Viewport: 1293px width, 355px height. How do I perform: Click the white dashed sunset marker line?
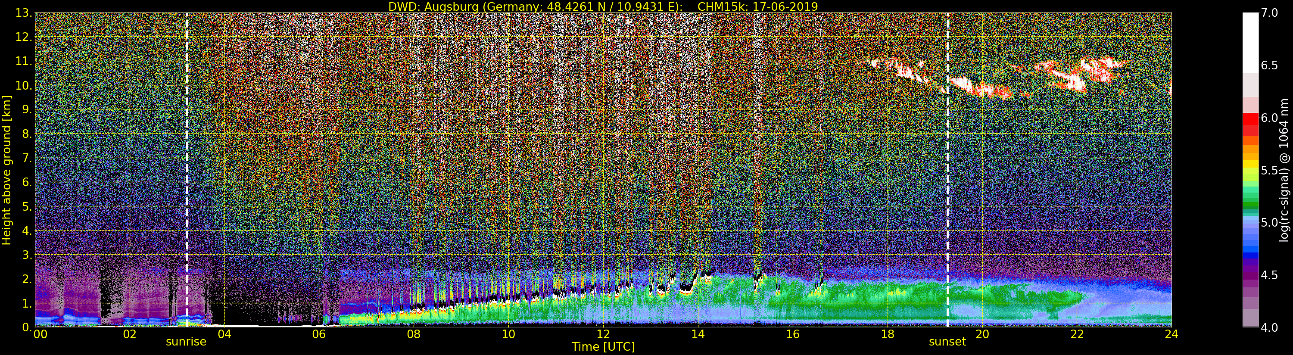[947, 170]
